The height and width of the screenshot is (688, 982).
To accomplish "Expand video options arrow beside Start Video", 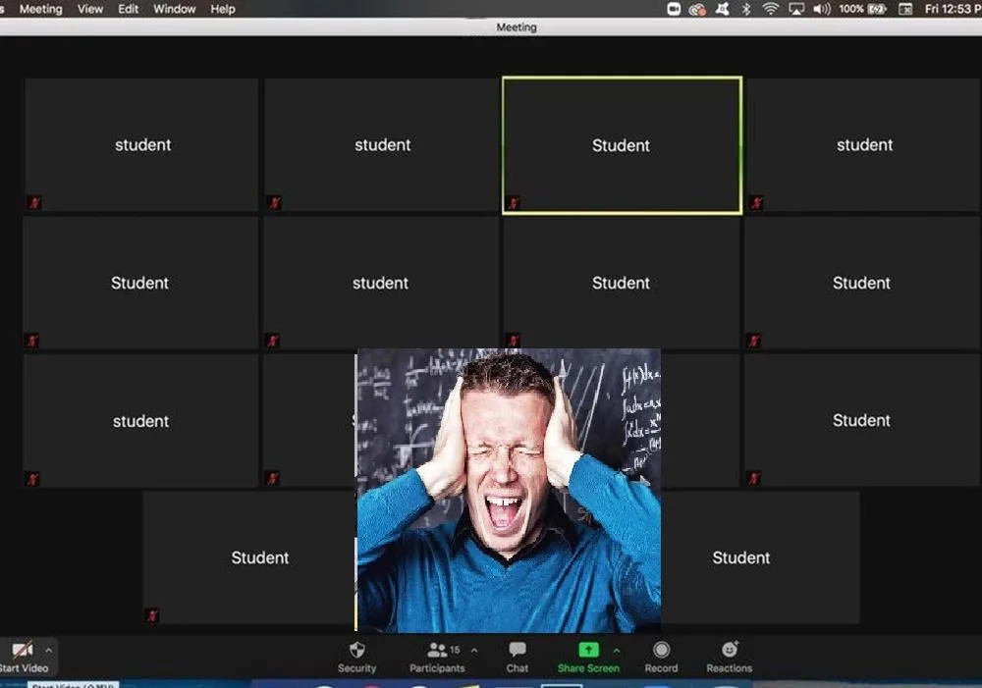I will 48,650.
